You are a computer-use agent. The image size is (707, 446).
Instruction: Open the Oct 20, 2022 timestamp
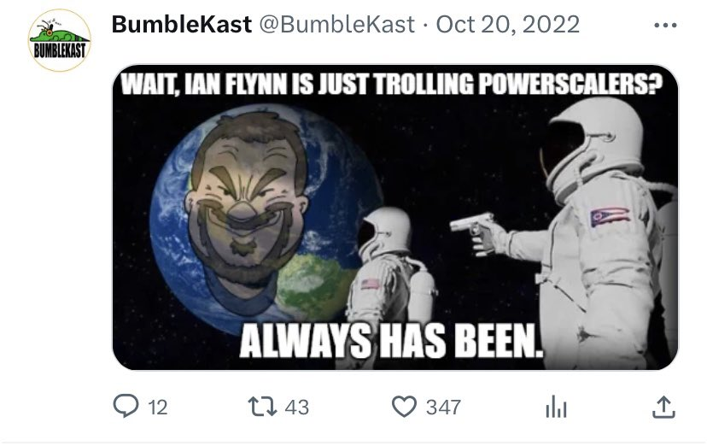[508, 24]
